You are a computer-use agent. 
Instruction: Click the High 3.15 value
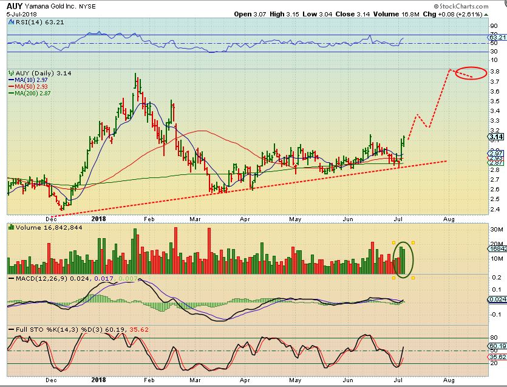coord(284,14)
